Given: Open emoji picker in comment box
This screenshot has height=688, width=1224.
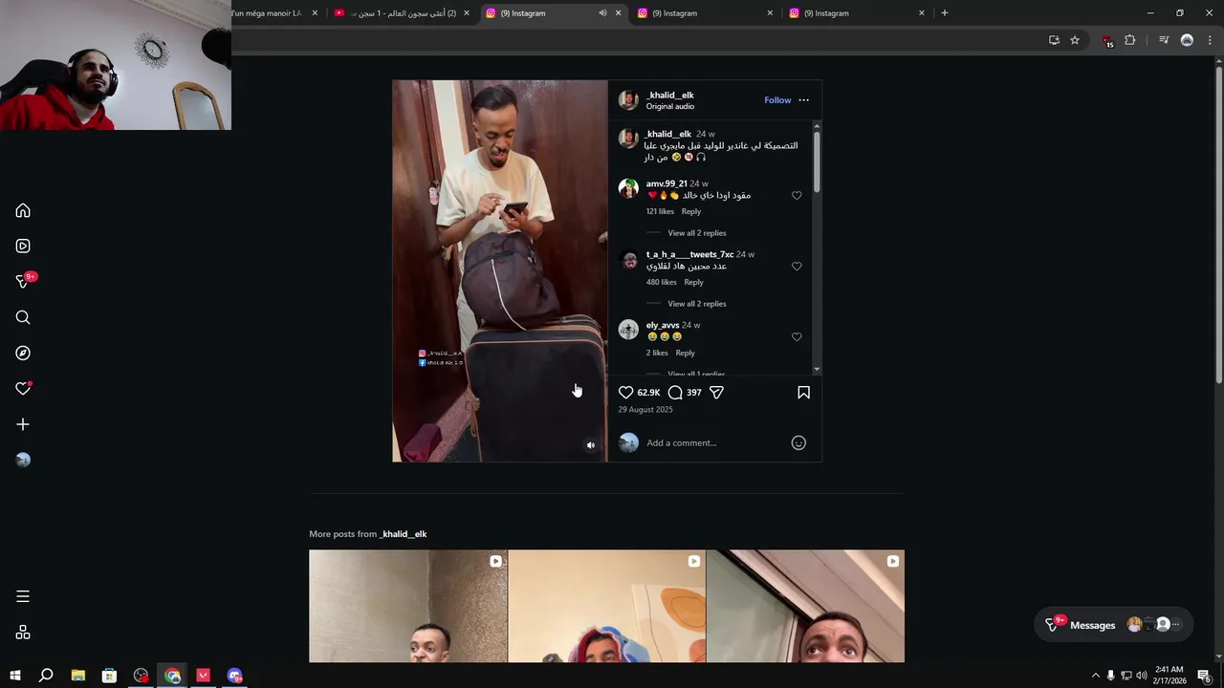Looking at the screenshot, I should tap(798, 442).
